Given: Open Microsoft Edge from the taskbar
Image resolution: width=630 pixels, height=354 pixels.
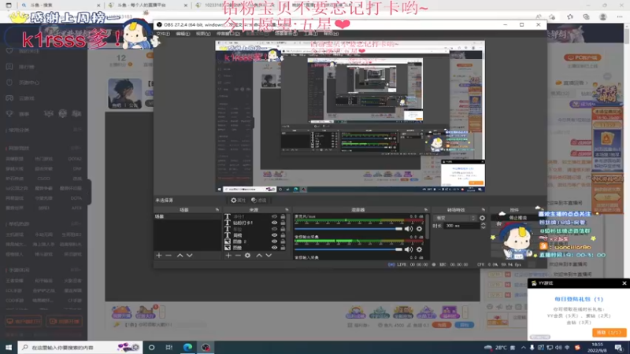Looking at the screenshot, I should pyautogui.click(x=187, y=347).
